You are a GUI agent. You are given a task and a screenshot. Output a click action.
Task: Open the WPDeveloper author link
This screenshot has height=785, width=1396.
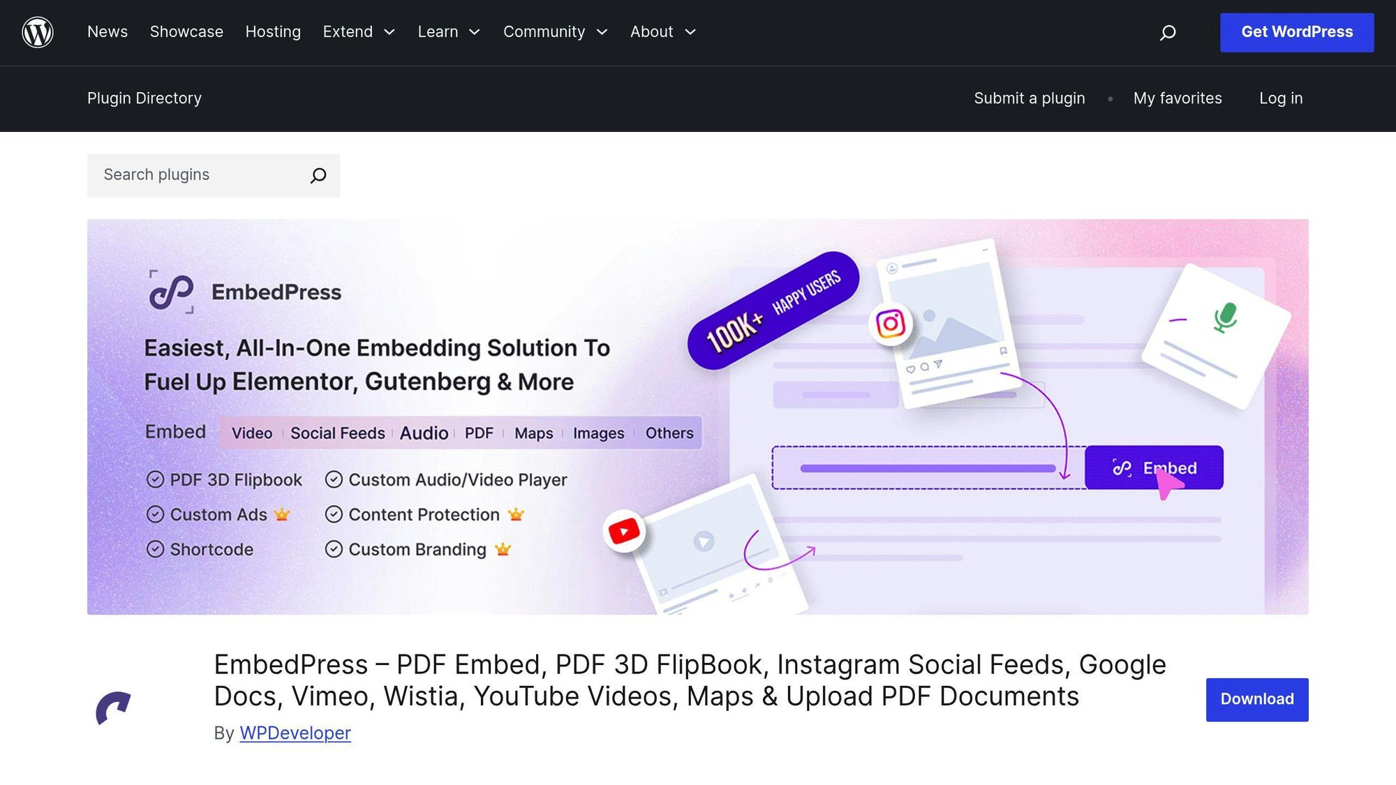(x=295, y=733)
